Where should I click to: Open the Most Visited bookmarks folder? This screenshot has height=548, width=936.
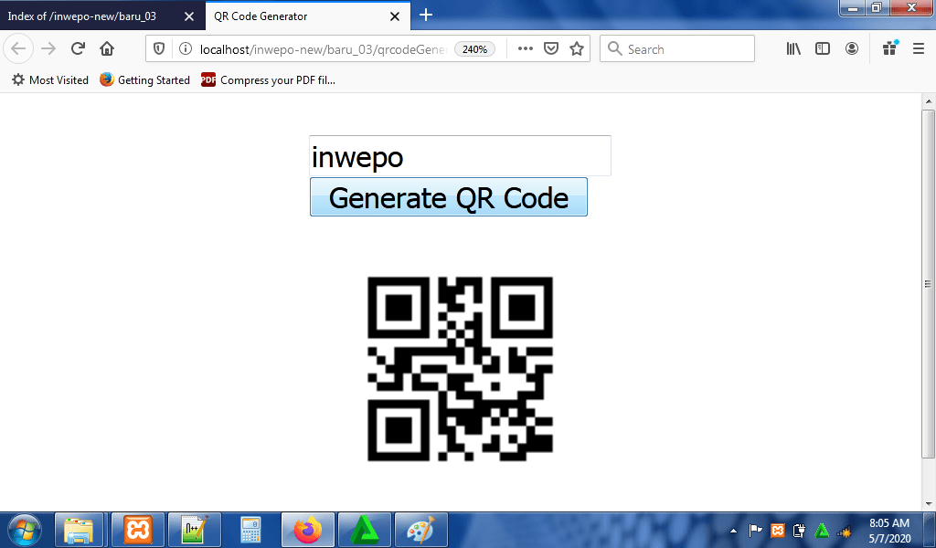(x=50, y=79)
